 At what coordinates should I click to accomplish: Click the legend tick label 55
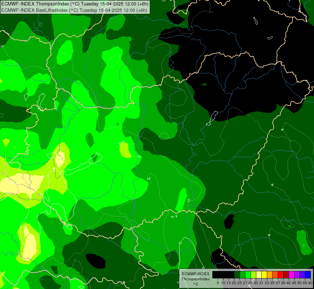coord(305,283)
